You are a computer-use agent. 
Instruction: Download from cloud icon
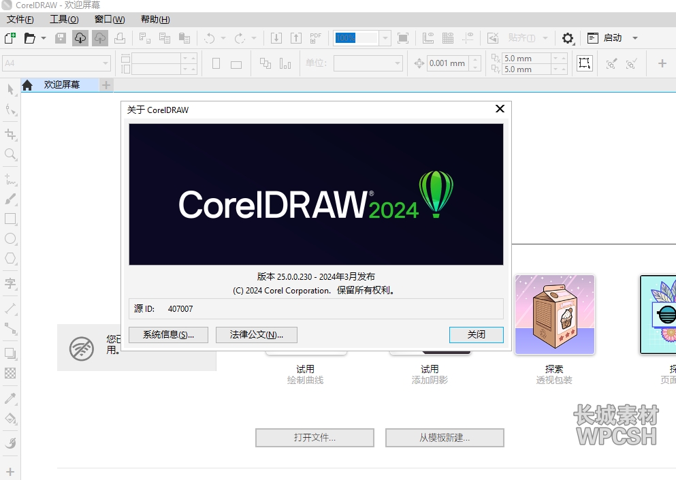click(x=80, y=38)
